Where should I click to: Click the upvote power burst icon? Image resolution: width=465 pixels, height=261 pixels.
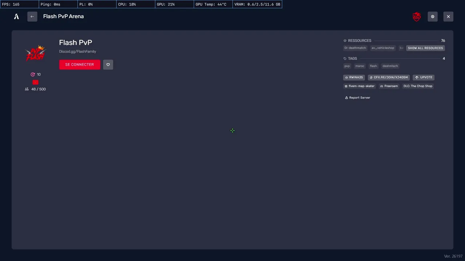coord(33,74)
